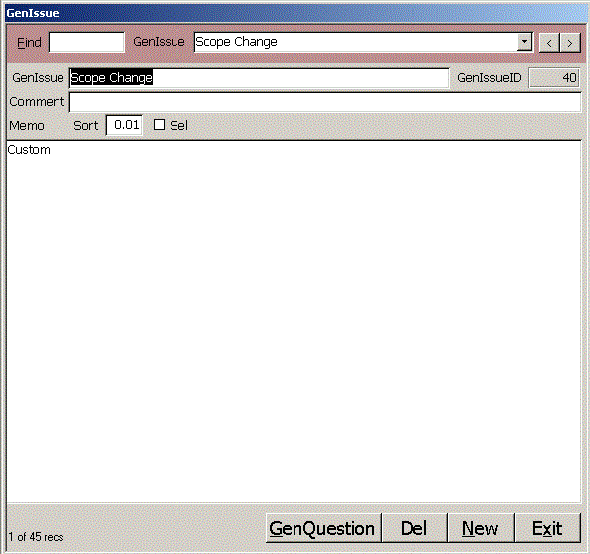This screenshot has height=554, width=590.
Task: Delete the record with Del button
Action: tap(414, 528)
